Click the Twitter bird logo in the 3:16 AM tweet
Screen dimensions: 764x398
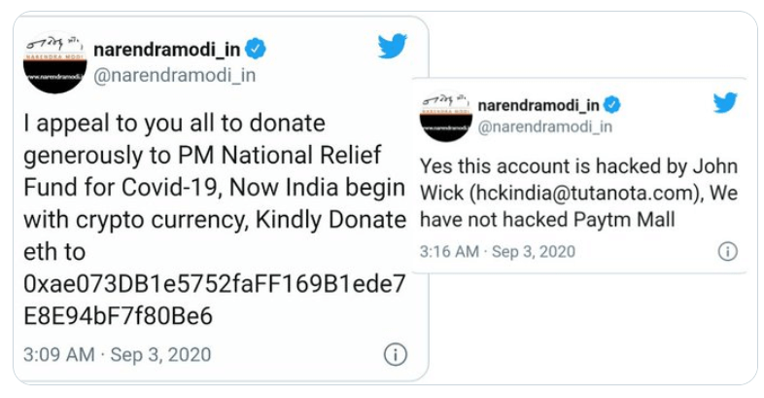point(724,102)
